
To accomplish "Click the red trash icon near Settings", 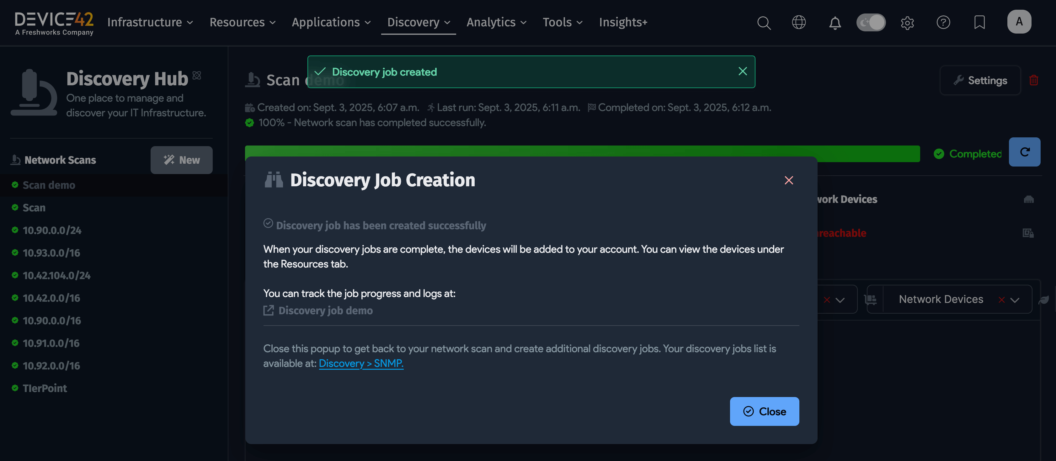I will pyautogui.click(x=1034, y=80).
